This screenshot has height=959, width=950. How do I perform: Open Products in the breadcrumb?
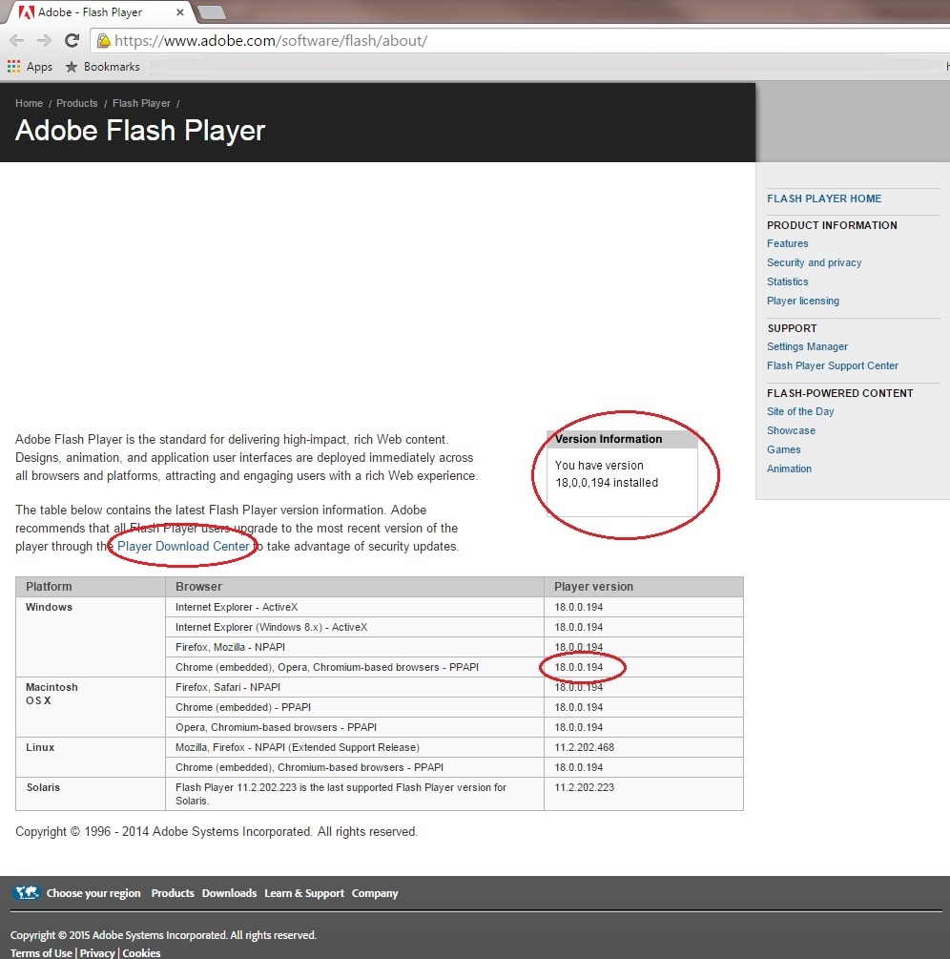pyautogui.click(x=77, y=103)
